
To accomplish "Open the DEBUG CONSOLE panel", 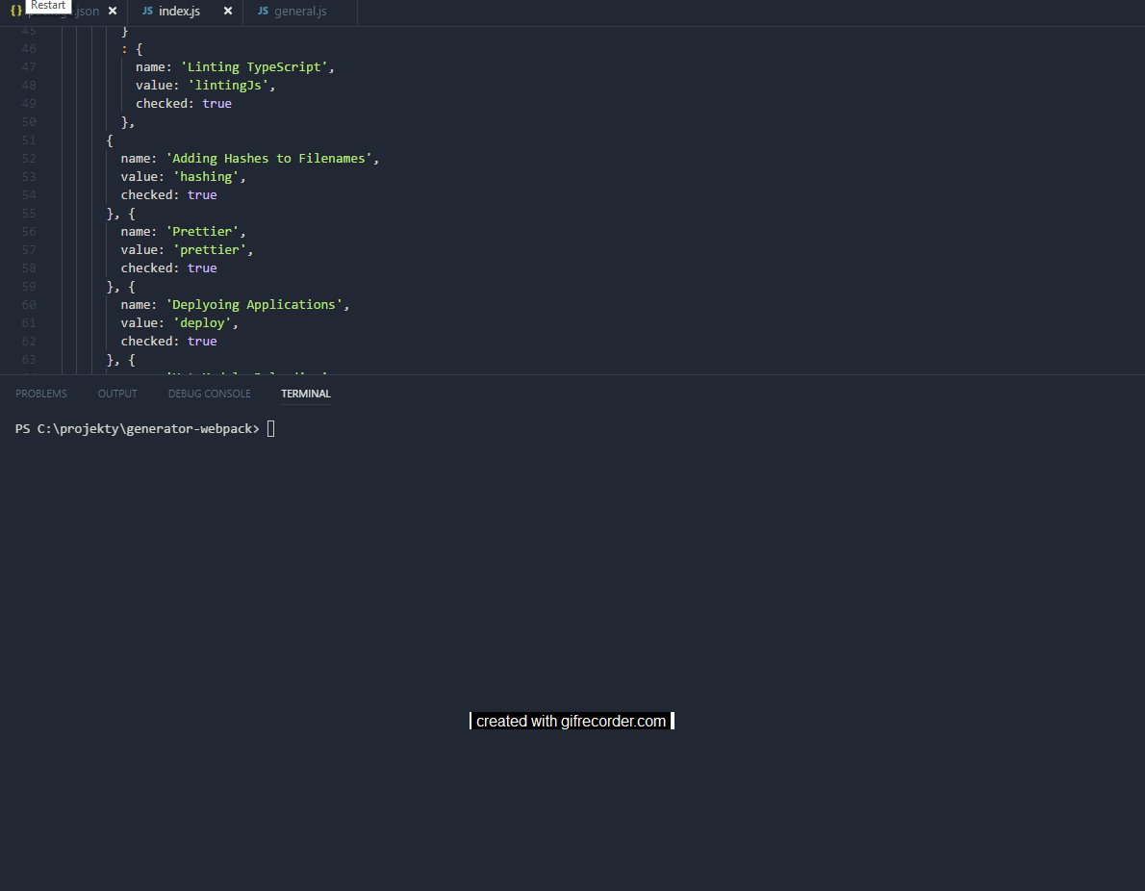I will click(x=210, y=394).
